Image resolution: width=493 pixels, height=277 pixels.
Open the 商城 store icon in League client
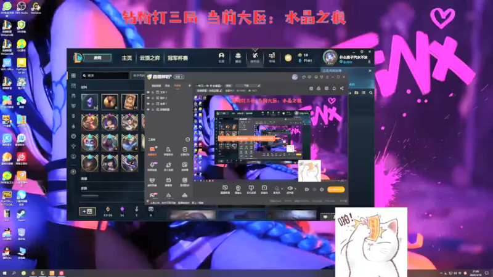pyautogui.click(x=272, y=56)
